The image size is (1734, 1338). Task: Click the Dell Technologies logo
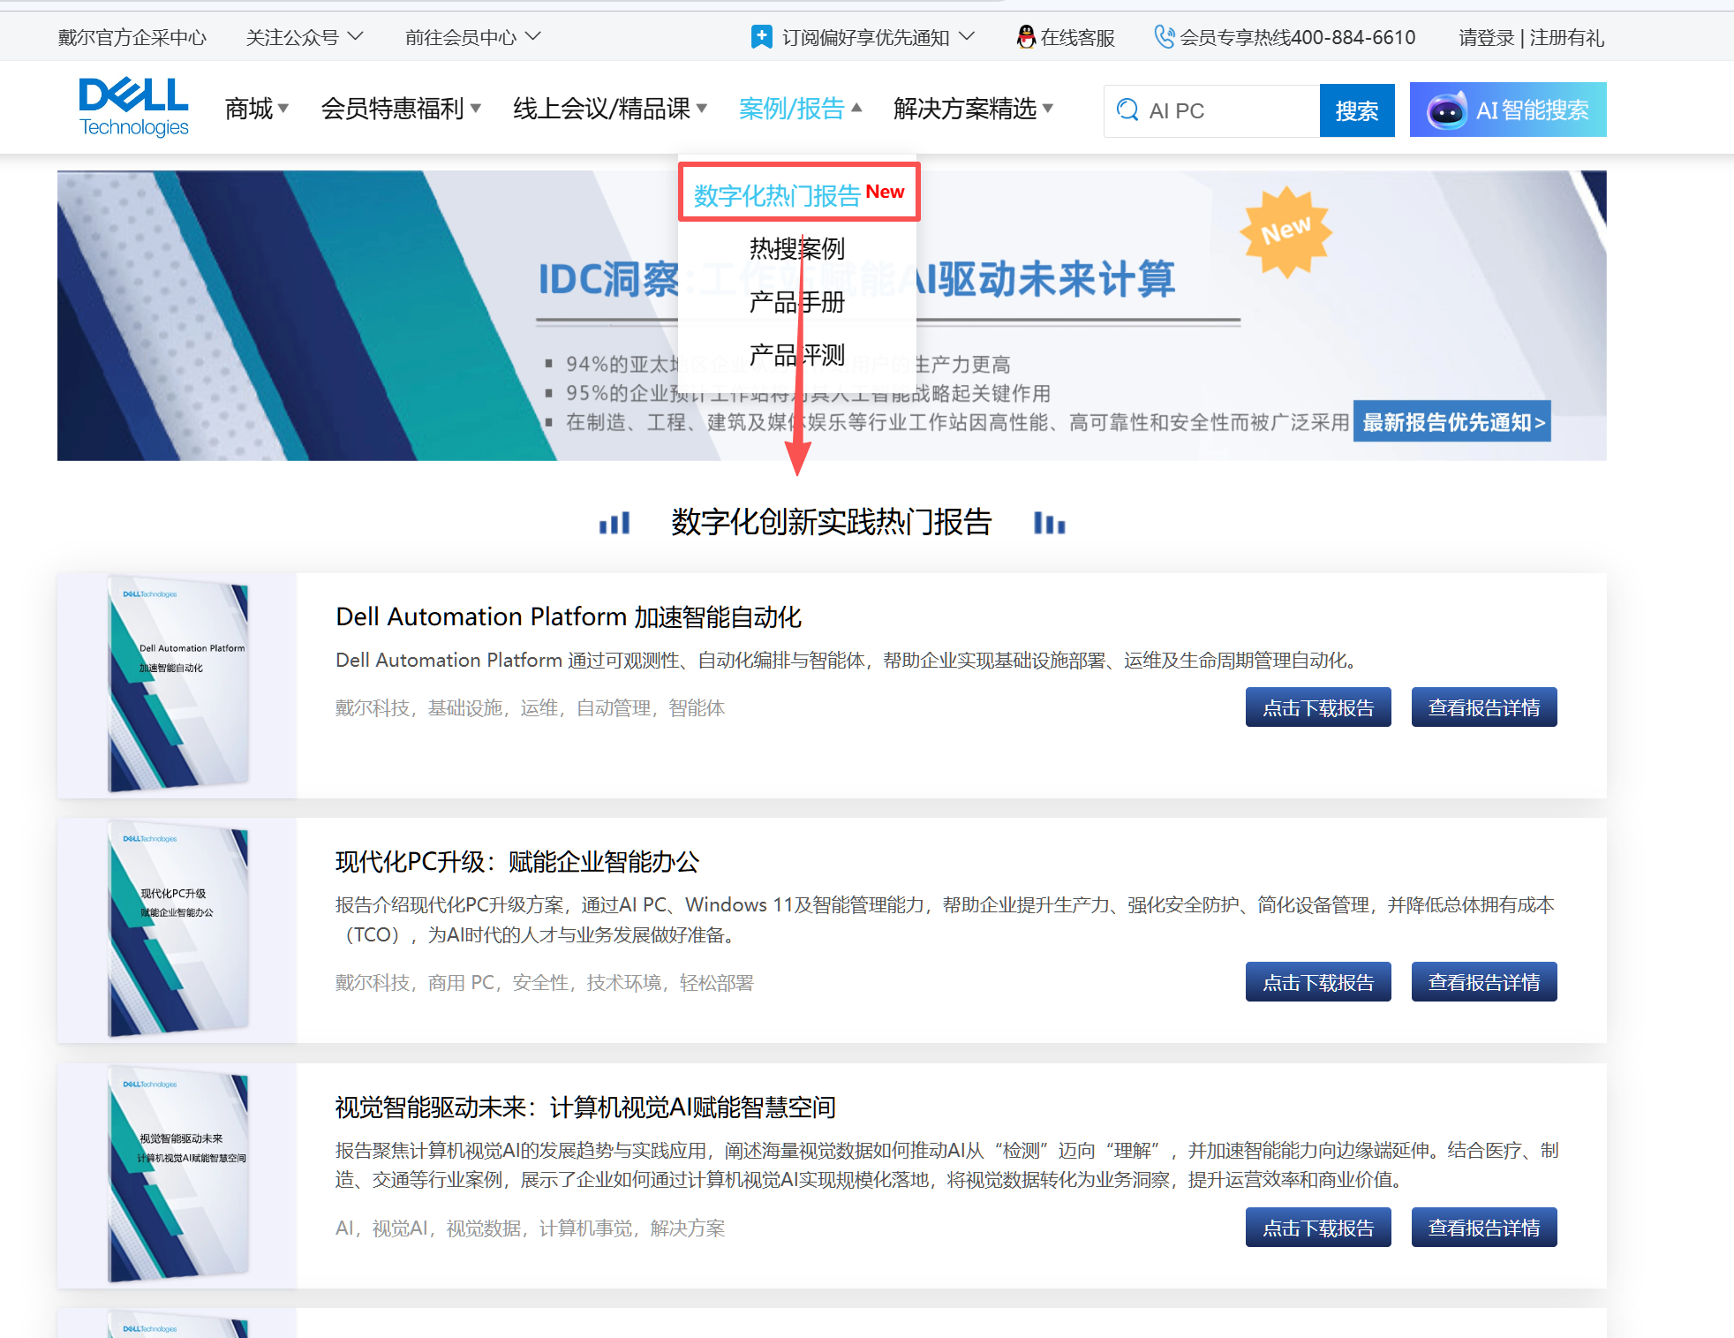click(x=134, y=108)
